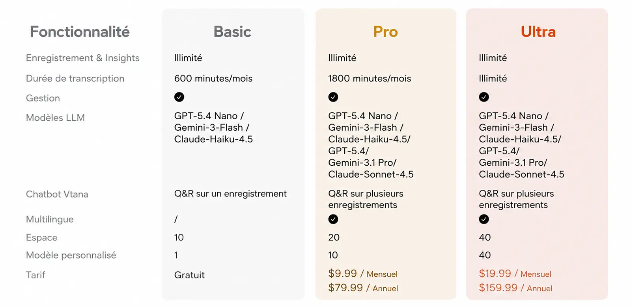Image resolution: width=631 pixels, height=307 pixels.
Task: Choose the $19.99 Mensuel Ultra price
Action: [x=515, y=274]
